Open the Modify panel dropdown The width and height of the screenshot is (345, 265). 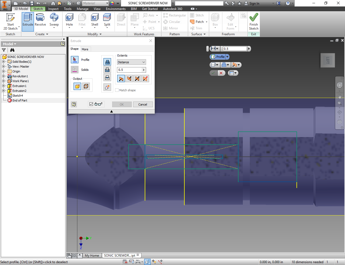tap(95, 34)
